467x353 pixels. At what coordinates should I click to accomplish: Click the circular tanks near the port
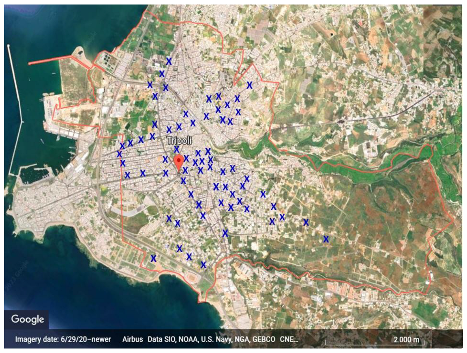click(x=107, y=59)
